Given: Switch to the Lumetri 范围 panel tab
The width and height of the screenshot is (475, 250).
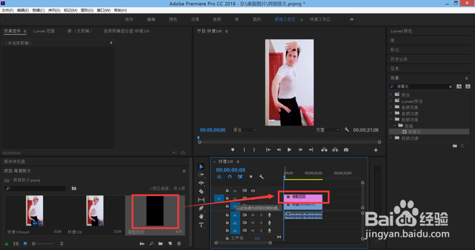Looking at the screenshot, I should coord(44,31).
